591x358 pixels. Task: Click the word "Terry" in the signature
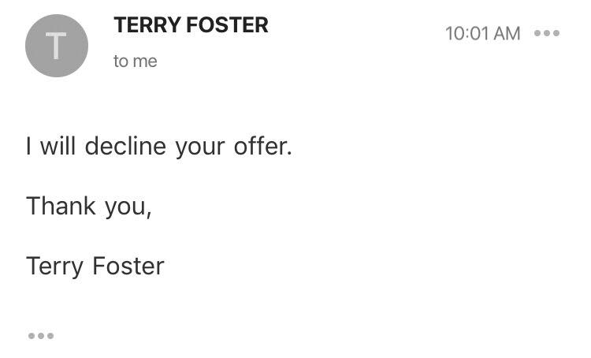[x=55, y=266]
